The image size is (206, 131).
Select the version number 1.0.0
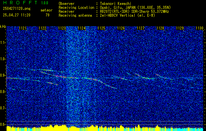tap(45, 3)
